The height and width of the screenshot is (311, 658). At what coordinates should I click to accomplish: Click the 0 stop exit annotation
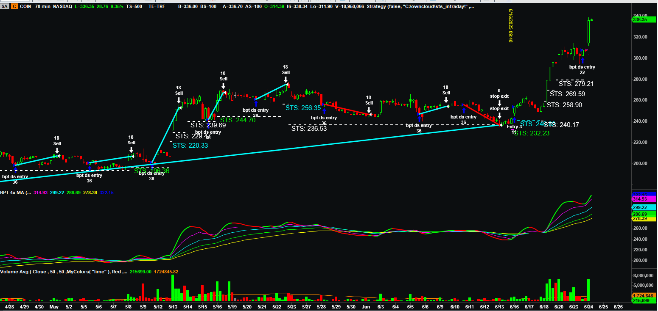pos(499,94)
